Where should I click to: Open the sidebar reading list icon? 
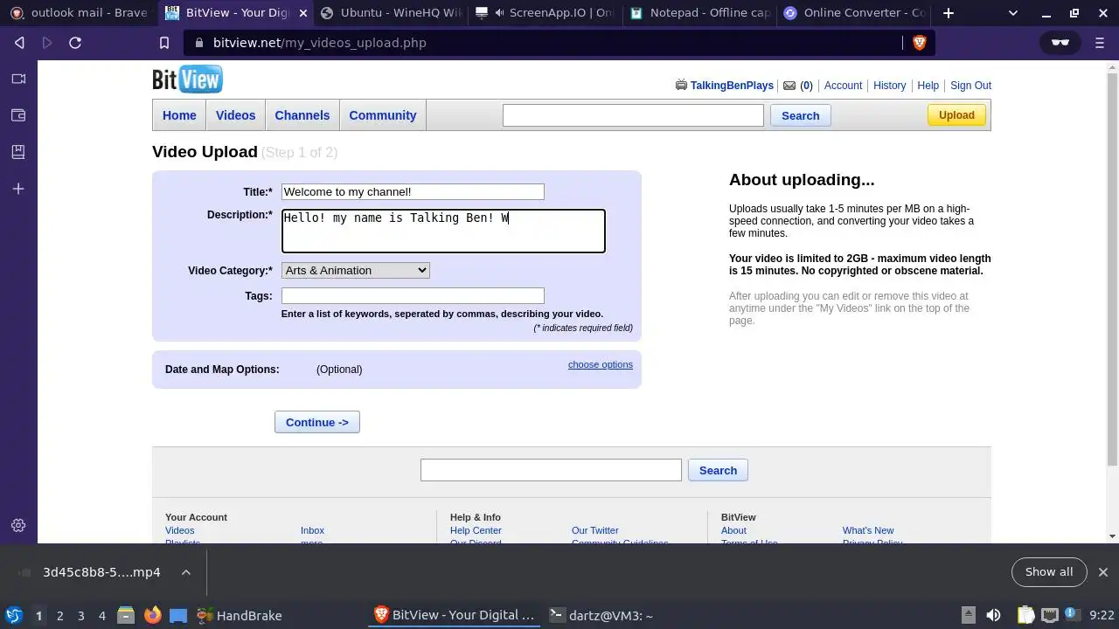click(x=18, y=152)
